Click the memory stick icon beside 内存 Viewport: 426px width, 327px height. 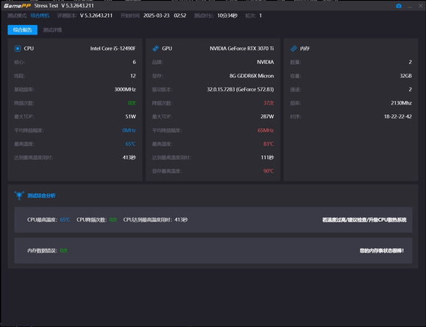pos(294,49)
